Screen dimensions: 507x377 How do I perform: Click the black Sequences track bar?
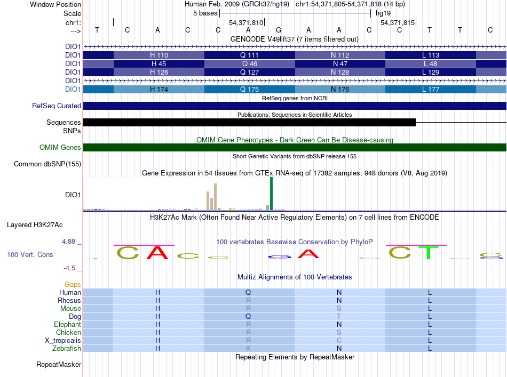(249, 123)
